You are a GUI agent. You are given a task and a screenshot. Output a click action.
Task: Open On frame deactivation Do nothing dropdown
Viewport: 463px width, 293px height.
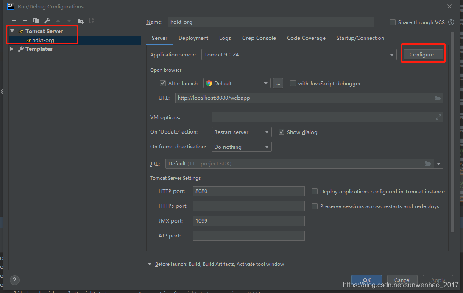pos(241,147)
